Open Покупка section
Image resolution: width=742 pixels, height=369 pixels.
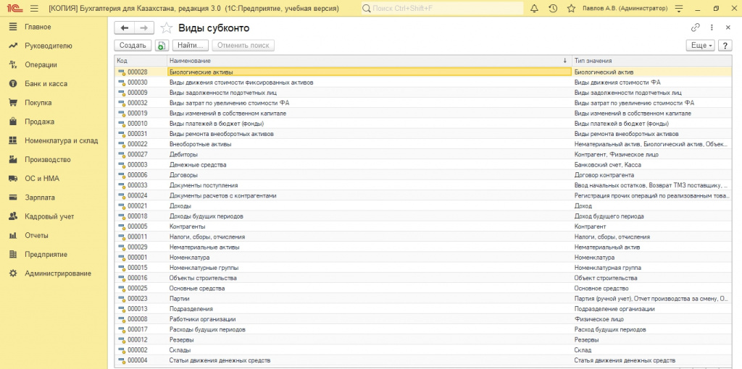[x=38, y=103]
